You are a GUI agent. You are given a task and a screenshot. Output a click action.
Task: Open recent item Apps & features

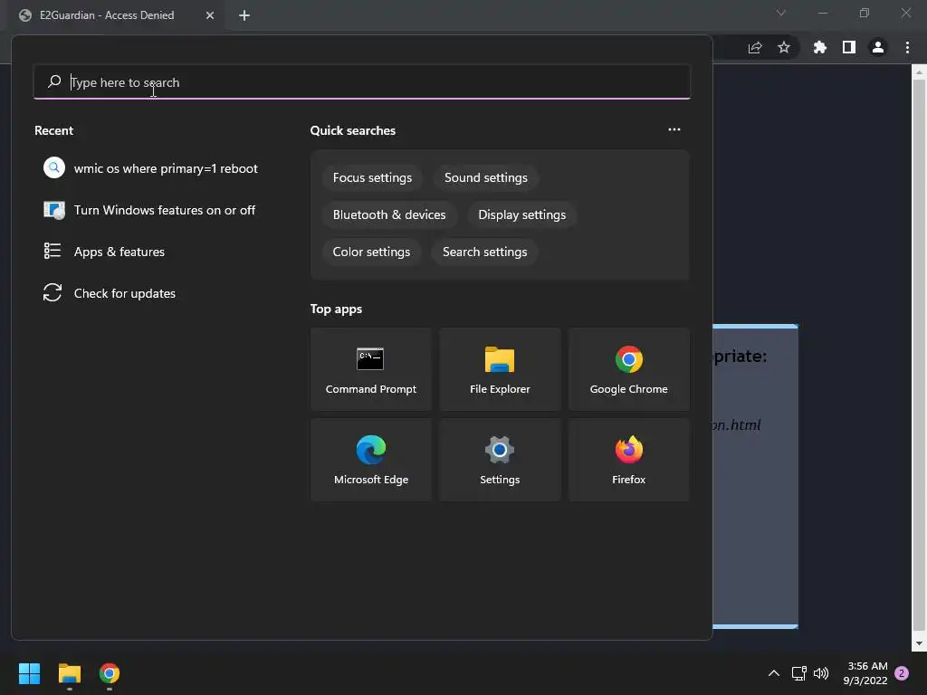151,252
